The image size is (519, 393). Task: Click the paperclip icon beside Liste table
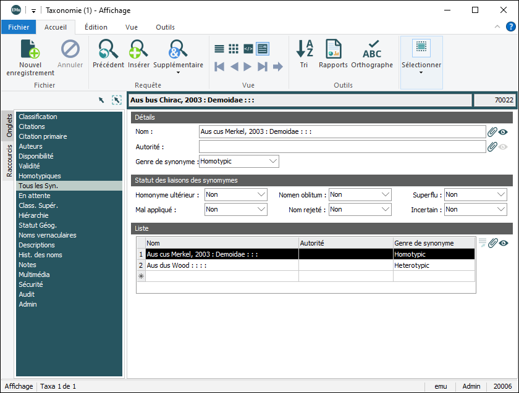(492, 243)
